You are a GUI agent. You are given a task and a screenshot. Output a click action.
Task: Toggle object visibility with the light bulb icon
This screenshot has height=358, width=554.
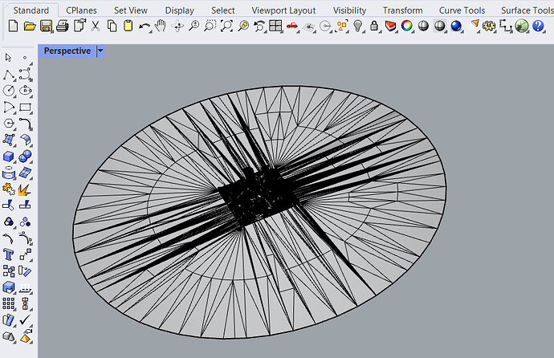pos(358,26)
